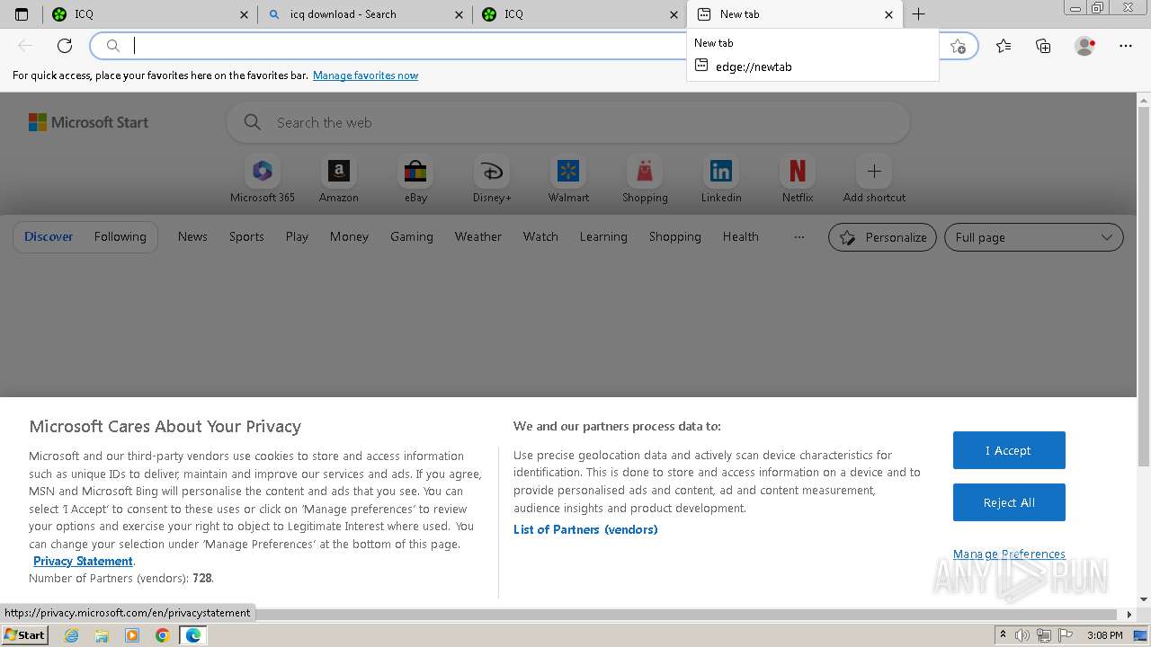Screen dimensions: 1151x647
Task: Open List of Partners (vendors) link
Action: click(x=585, y=529)
